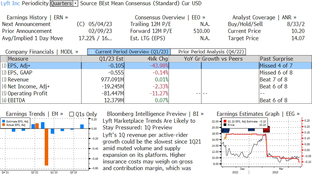
Task: Click the -19.245M net income estimate
Action: [x=113, y=87]
